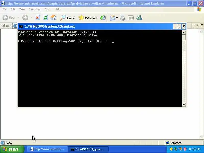Click the green arrow tray icon next to shield
The width and height of the screenshot is (204, 153).
click(176, 149)
